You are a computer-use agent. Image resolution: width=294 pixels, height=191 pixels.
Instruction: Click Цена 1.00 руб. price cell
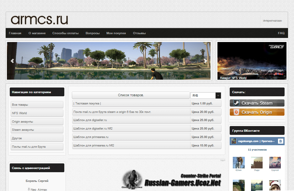(x=206, y=103)
